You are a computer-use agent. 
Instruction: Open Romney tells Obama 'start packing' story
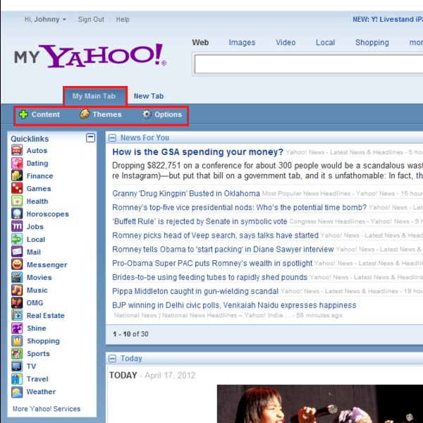(x=223, y=250)
